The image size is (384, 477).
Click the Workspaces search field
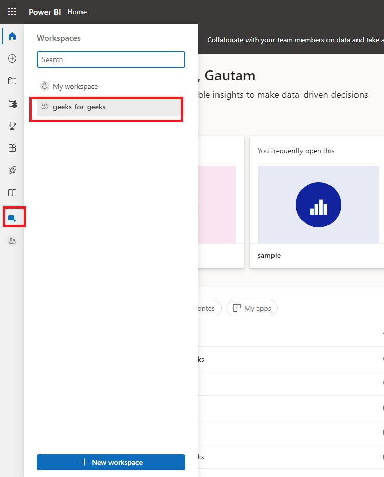(111, 59)
